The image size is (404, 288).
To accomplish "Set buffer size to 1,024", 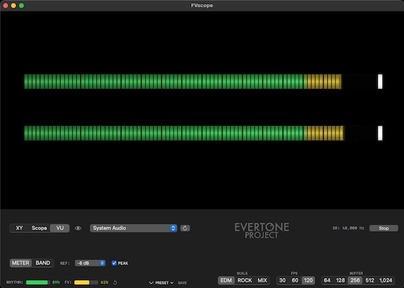I will click(x=386, y=281).
